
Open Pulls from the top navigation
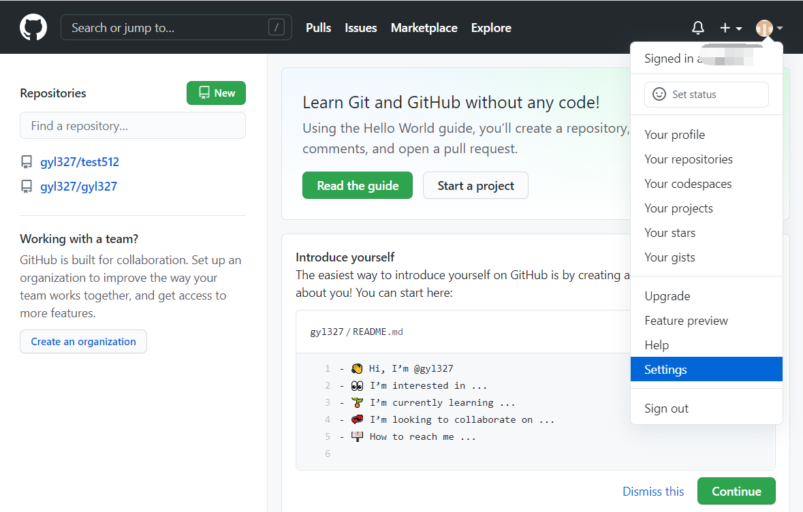pyautogui.click(x=318, y=27)
